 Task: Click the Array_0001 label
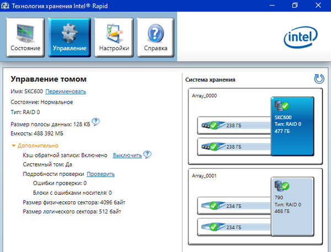coord(204,176)
